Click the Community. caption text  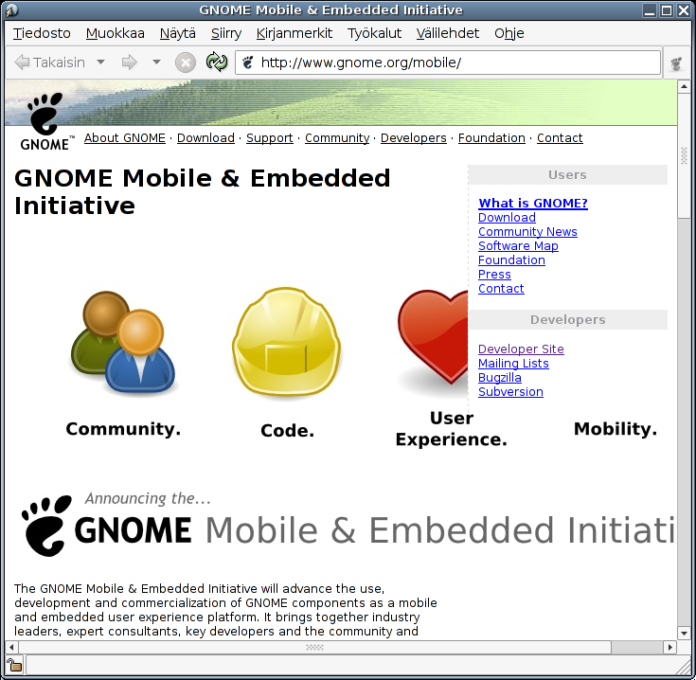click(x=123, y=429)
